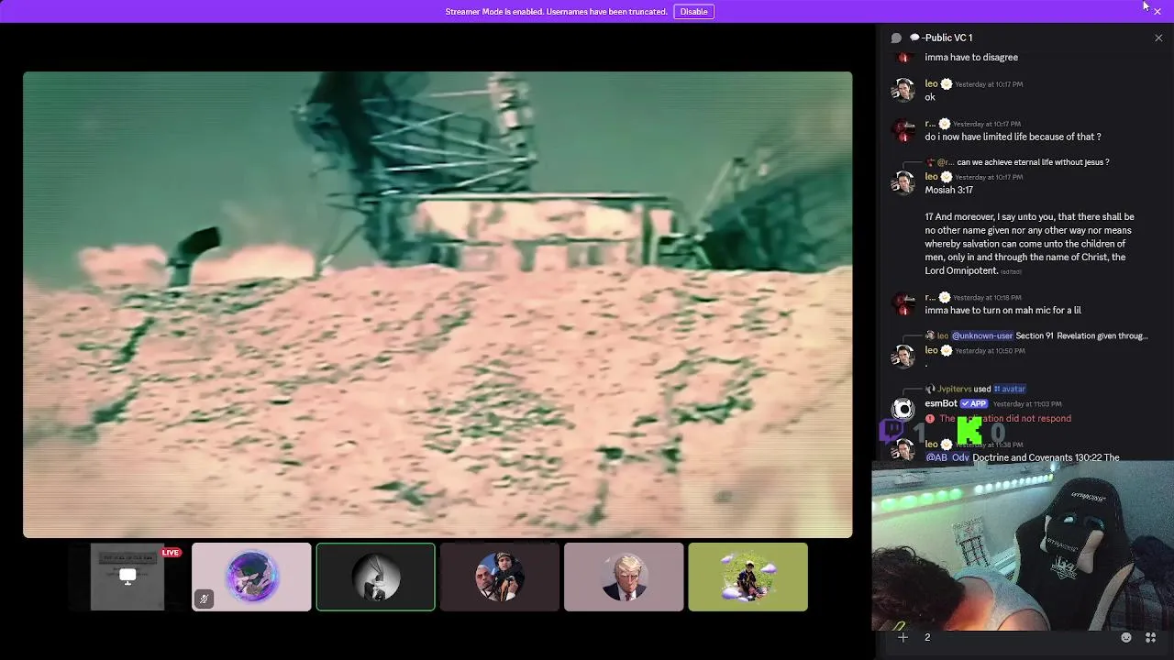
Task: Click r... username at 10:18 PM
Action: click(x=930, y=297)
